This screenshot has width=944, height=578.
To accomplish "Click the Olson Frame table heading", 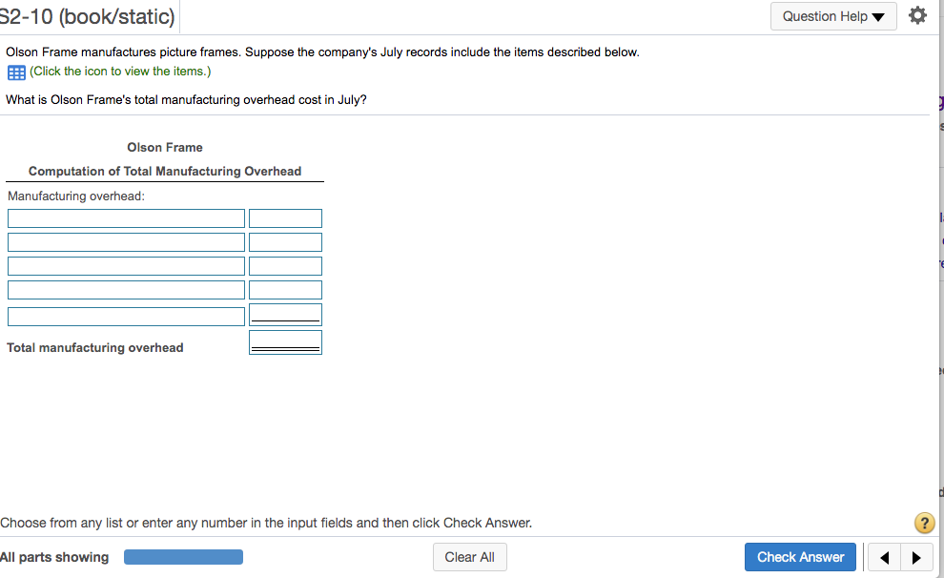I will (165, 148).
